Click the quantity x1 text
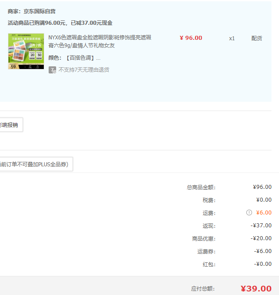Screen dimensions: 279x295 pyautogui.click(x=232, y=38)
